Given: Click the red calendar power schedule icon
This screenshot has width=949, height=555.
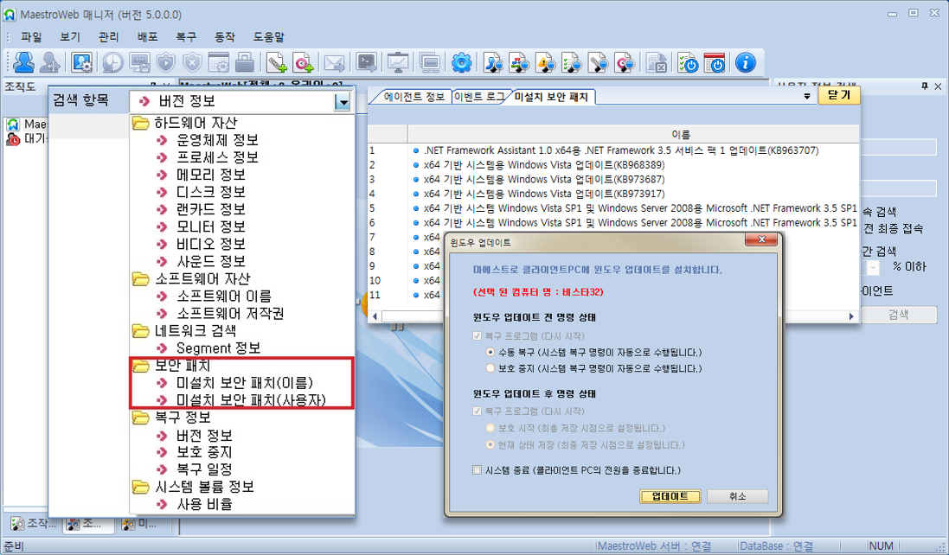Looking at the screenshot, I should tap(715, 62).
